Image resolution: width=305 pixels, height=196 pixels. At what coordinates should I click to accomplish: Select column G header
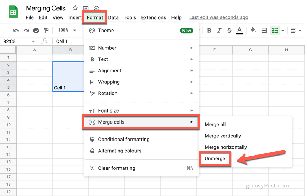(x=250, y=50)
